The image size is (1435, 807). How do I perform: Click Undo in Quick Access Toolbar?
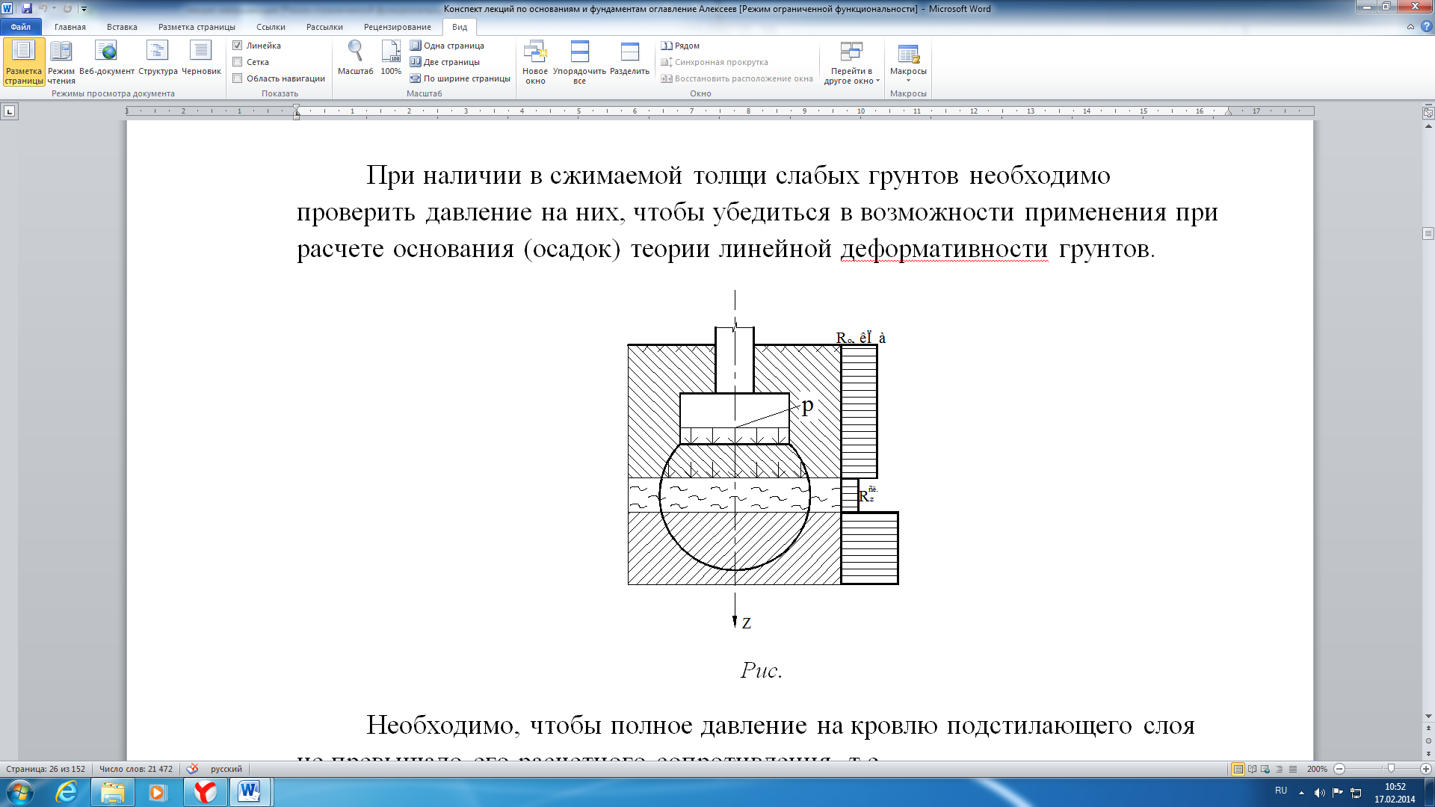tap(43, 8)
